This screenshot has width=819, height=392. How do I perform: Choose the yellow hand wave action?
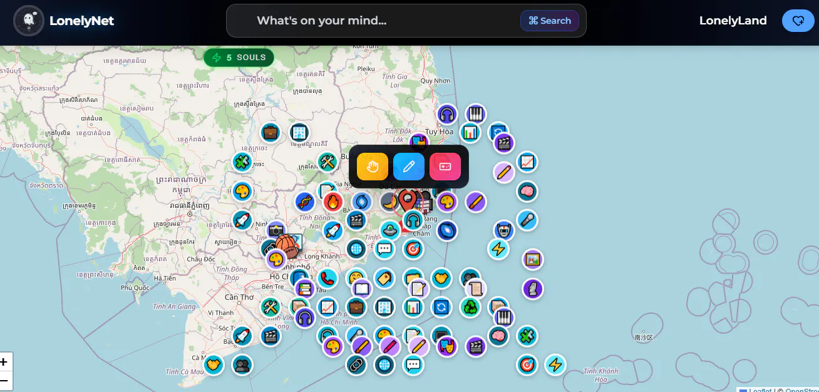373,167
